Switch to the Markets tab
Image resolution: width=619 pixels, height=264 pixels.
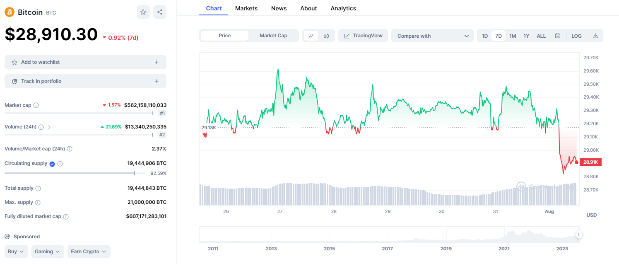246,8
